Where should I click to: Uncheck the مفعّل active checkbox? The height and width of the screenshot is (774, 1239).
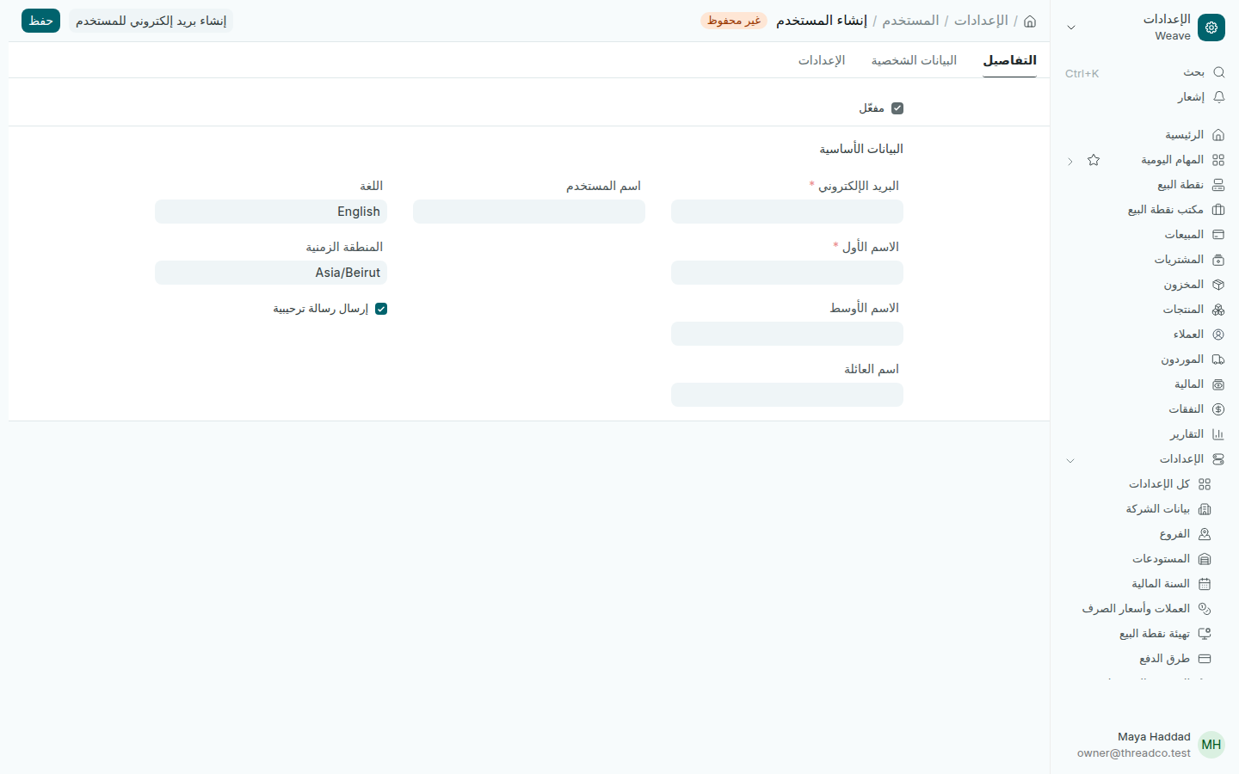[x=897, y=108]
